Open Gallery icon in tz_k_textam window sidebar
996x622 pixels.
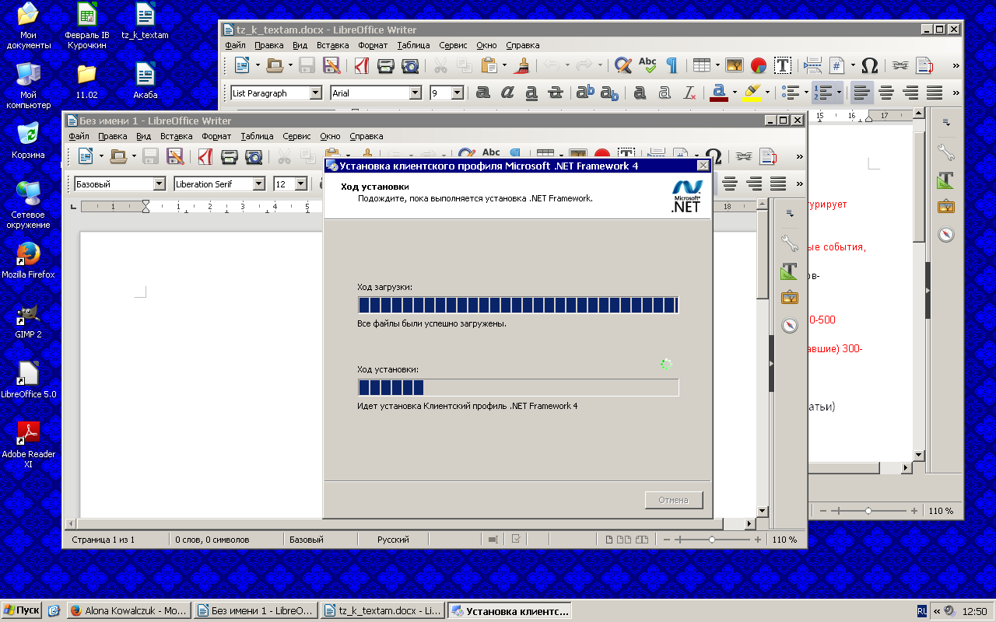[946, 207]
